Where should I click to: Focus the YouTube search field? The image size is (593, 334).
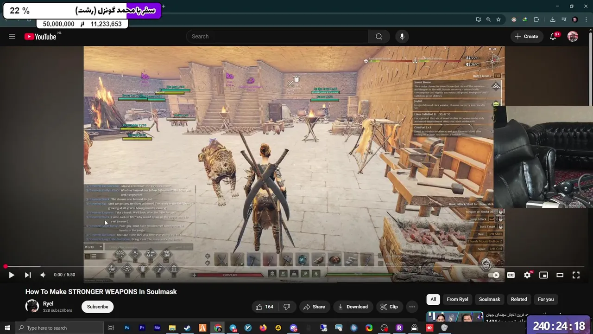277,37
